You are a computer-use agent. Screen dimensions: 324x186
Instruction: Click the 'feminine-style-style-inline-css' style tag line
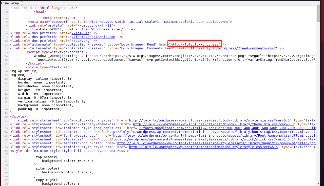pos(70,151)
